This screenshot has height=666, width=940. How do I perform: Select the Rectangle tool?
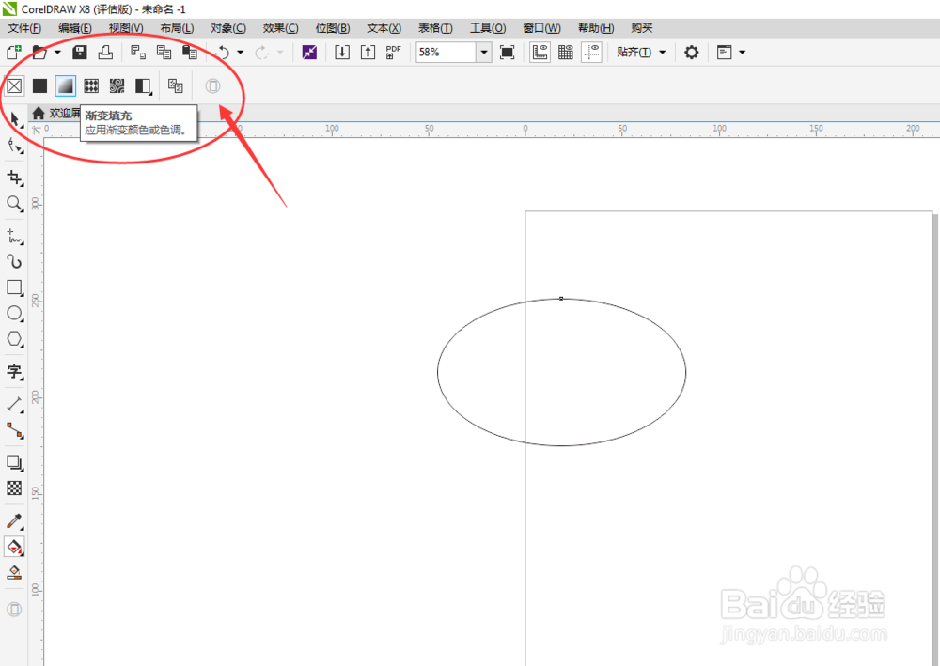[15, 288]
